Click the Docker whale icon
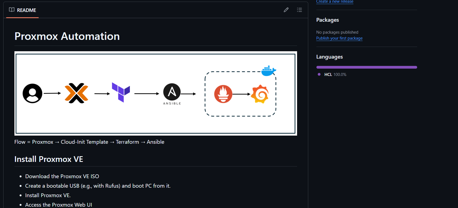The height and width of the screenshot is (208, 458). pos(268,71)
